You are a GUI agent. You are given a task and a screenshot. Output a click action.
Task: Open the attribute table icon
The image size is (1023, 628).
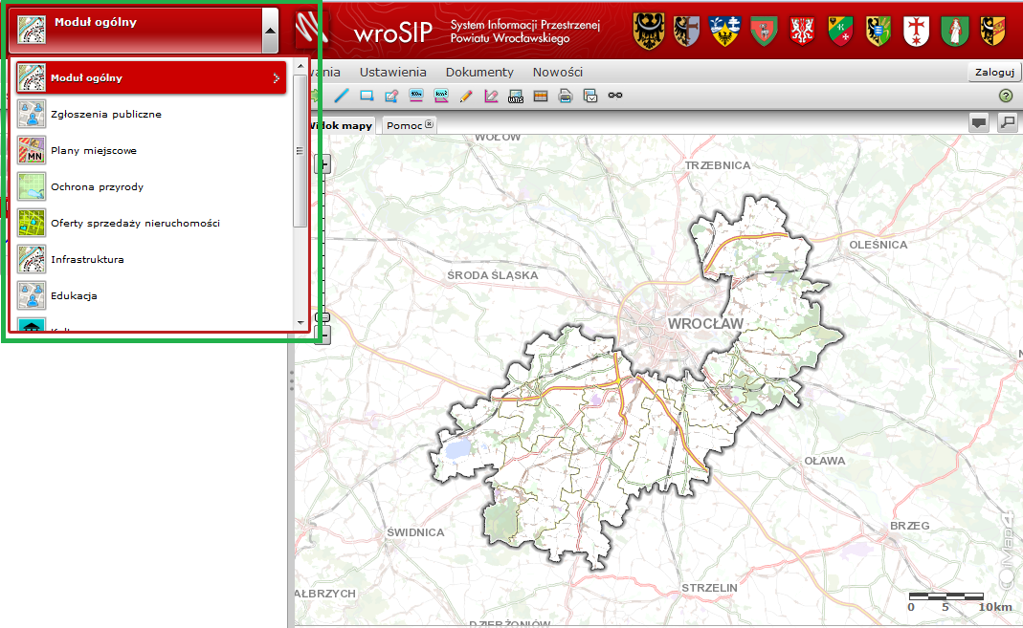[540, 96]
